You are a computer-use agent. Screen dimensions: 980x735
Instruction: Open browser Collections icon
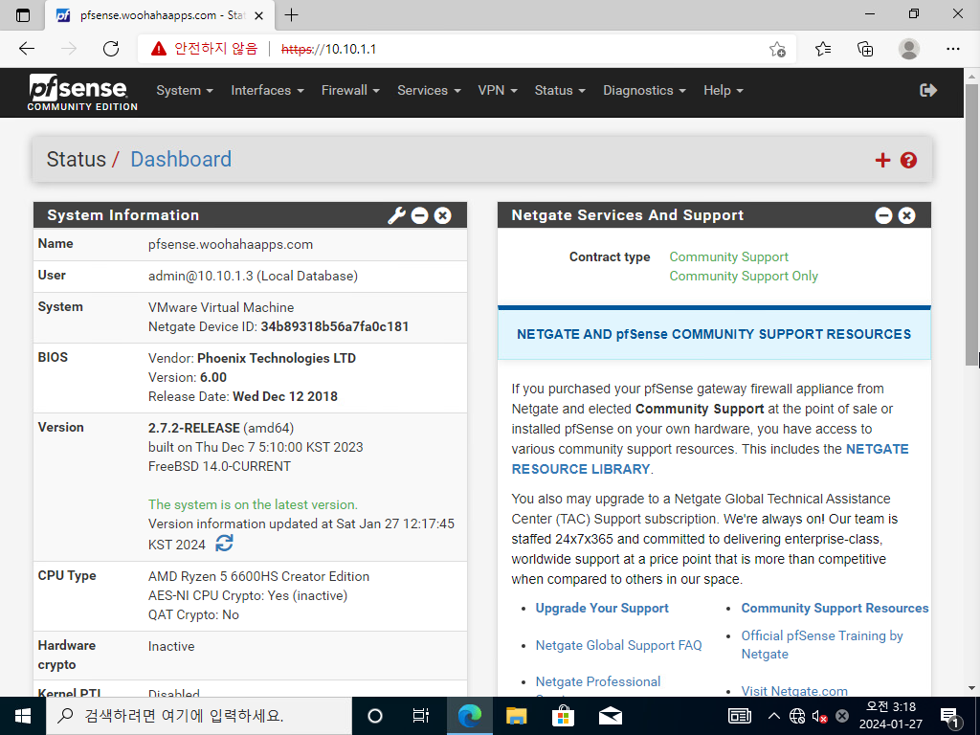click(x=865, y=49)
